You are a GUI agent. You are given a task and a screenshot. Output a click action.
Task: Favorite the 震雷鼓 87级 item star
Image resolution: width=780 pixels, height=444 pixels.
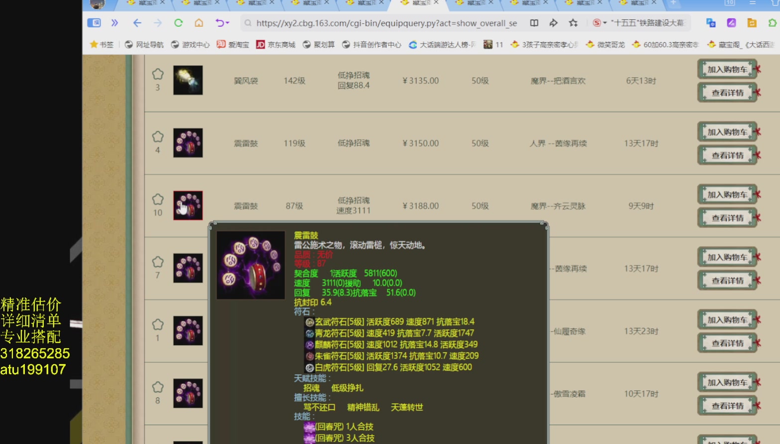[x=158, y=200]
